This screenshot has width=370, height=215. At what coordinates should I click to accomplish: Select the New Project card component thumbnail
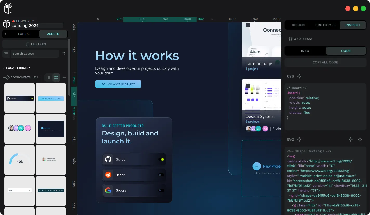point(51,129)
